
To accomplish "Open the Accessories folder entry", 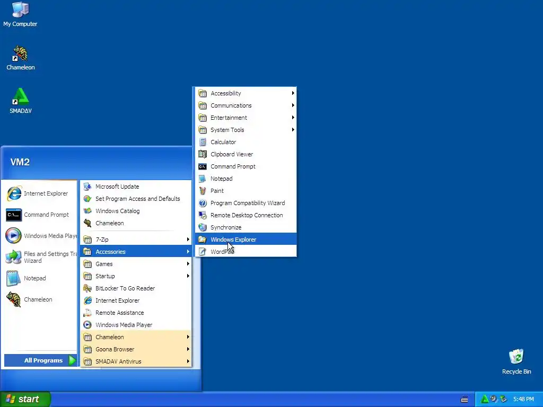I will [136, 252].
